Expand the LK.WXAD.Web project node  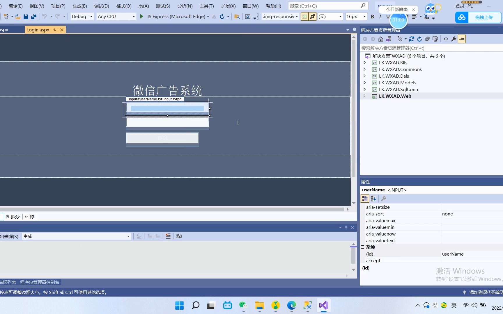(364, 96)
